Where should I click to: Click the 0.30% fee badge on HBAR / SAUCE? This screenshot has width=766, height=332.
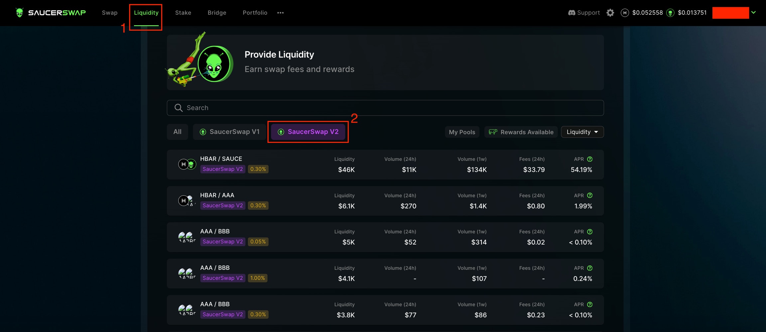pyautogui.click(x=258, y=169)
